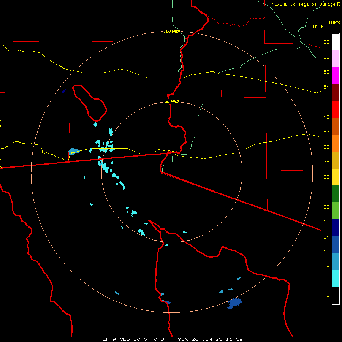Viewport: 342px width, 342px height.
Task: Click the 18 legend value
Action: (326, 222)
